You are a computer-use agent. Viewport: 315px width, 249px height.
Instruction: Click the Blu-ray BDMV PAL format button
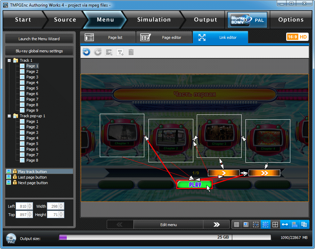247,20
